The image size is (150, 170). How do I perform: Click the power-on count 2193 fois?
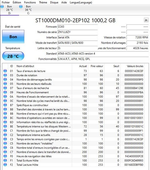[138, 43]
